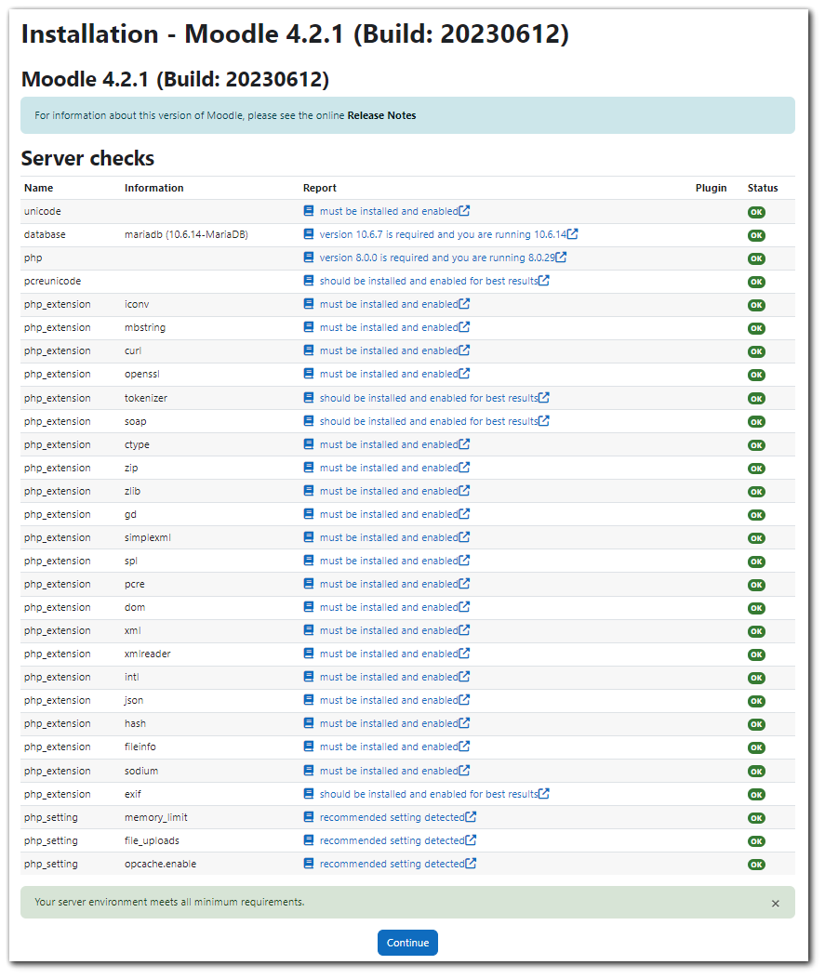Viewport: 825px width, 978px height.
Task: Click the book icon in the mbstring row
Action: pos(308,327)
